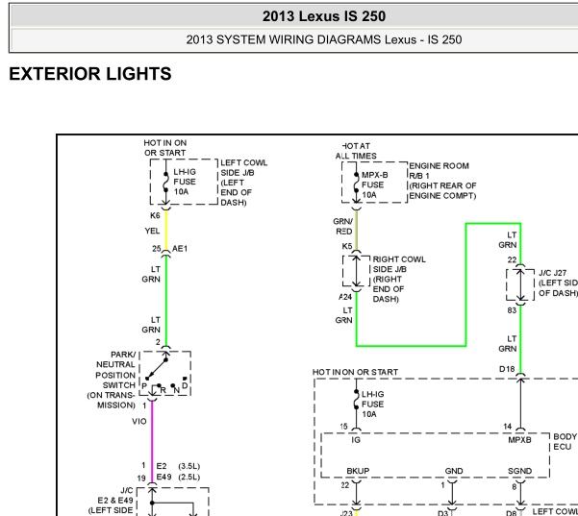Click the E49 (2.5L) connector label
This screenshot has width=578, height=516.
tap(178, 477)
